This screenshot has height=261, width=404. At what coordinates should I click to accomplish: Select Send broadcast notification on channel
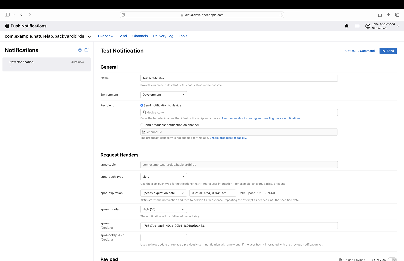pyautogui.click(x=142, y=125)
